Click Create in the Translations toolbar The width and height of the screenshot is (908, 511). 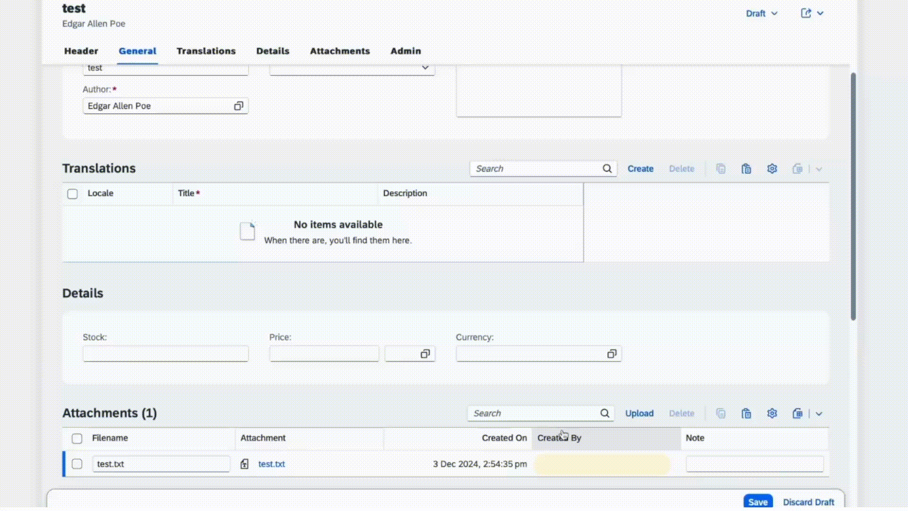[x=640, y=169]
